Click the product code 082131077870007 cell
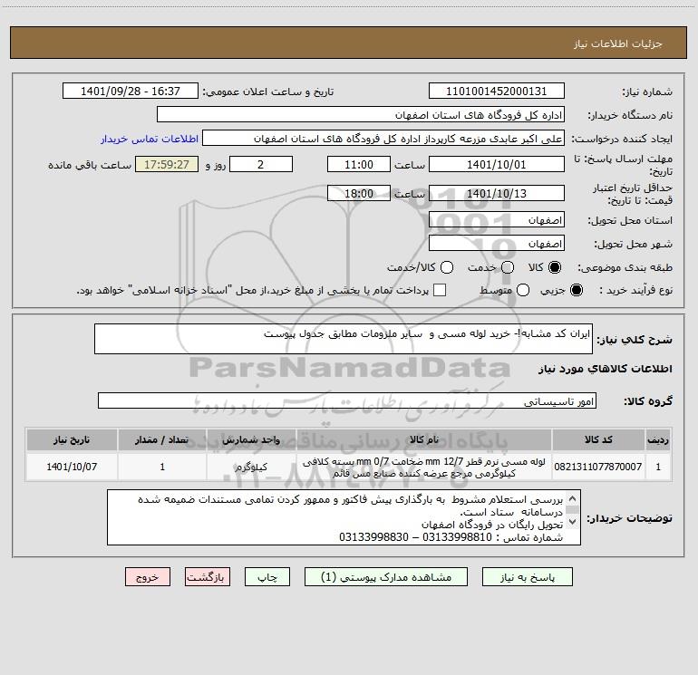Image resolution: width=698 pixels, height=675 pixels. click(598, 467)
